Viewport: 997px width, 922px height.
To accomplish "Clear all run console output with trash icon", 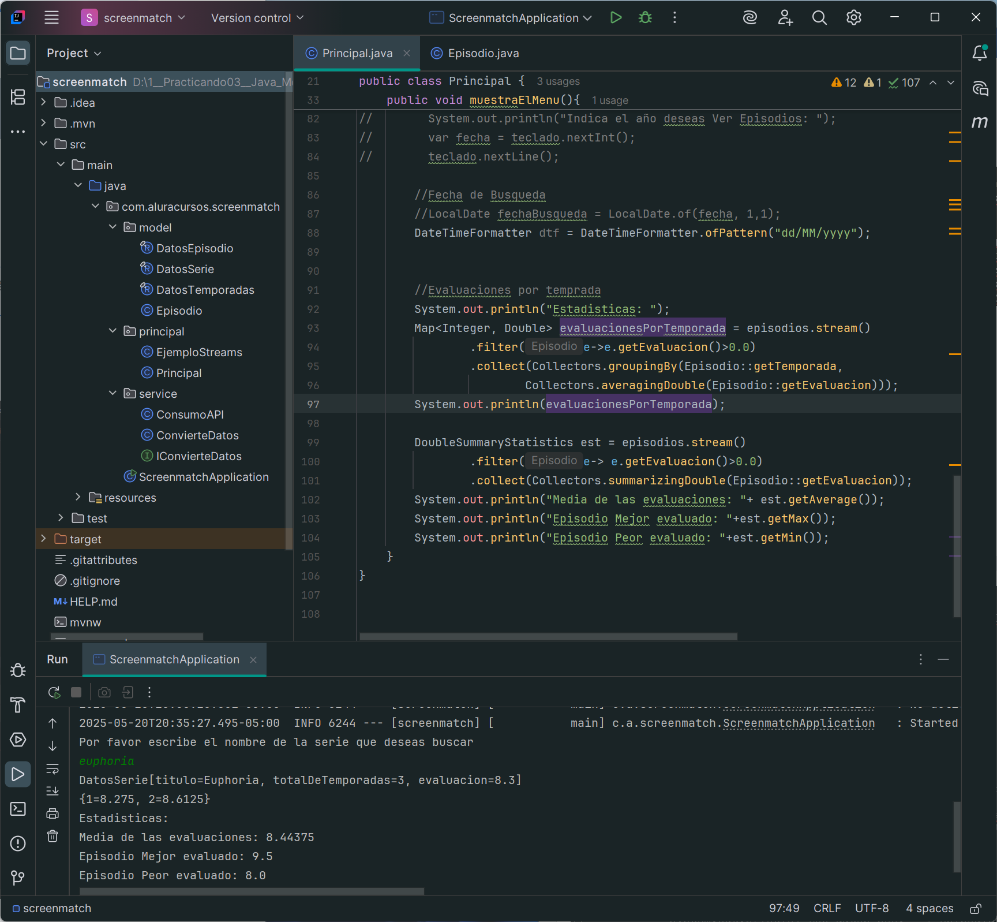I will pos(53,836).
